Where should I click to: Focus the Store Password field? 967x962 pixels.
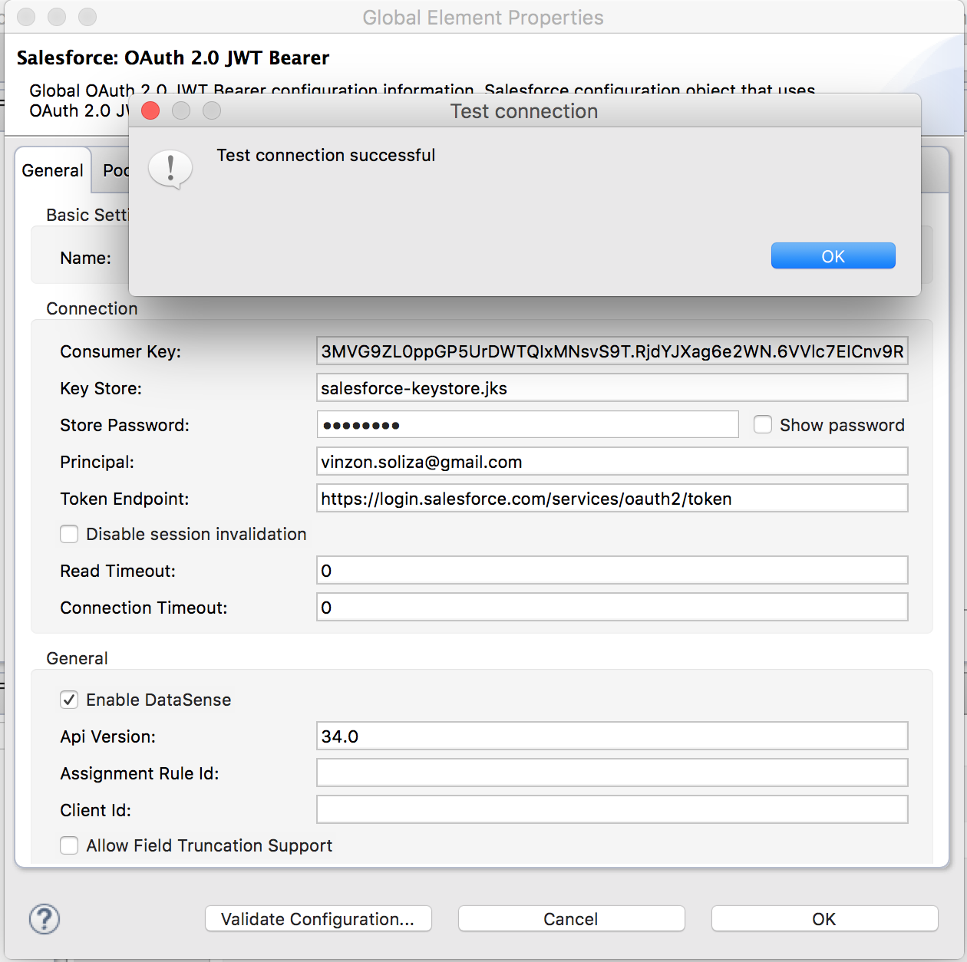[x=527, y=424]
